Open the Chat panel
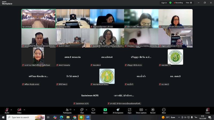 tap(82, 111)
